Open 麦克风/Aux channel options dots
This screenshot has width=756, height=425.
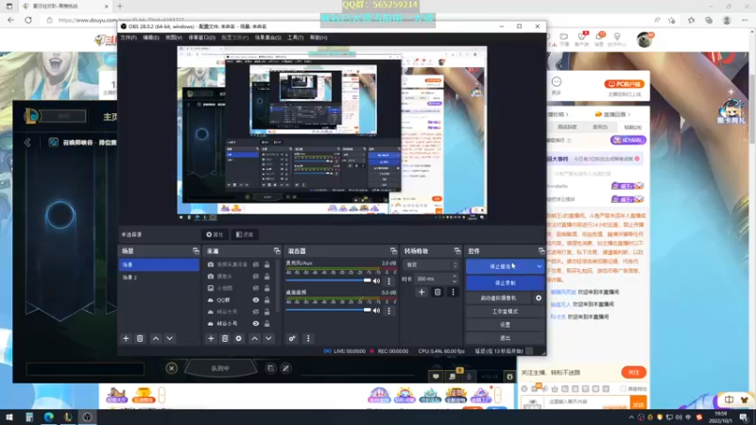click(x=389, y=280)
